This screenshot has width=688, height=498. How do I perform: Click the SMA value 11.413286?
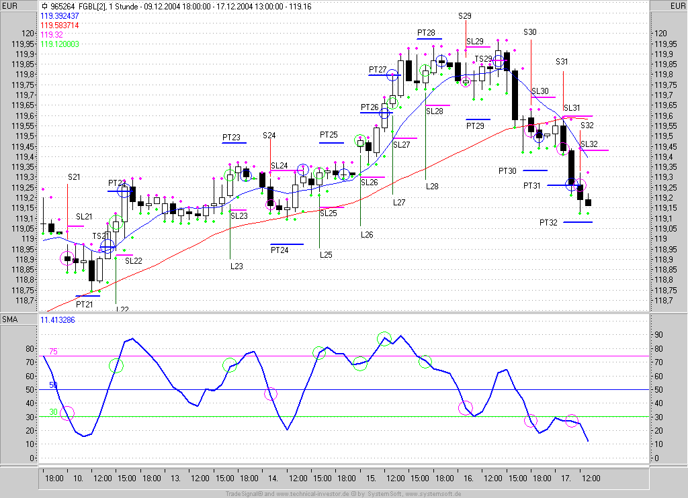tap(58, 320)
